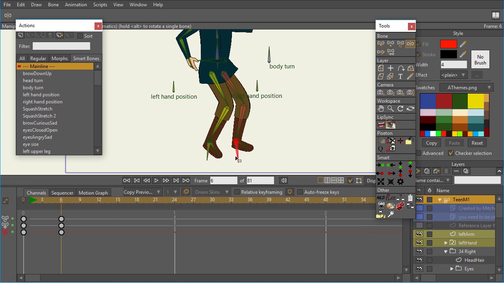504x283 pixels.
Task: Select the Manipulate Bones tool
Action: pyautogui.click(x=410, y=44)
